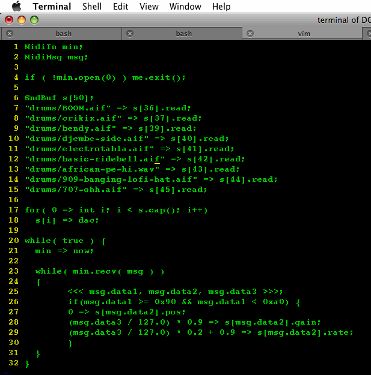Click 'min => now;' on line 21
This screenshot has height=375, width=371.
[x=64, y=251]
